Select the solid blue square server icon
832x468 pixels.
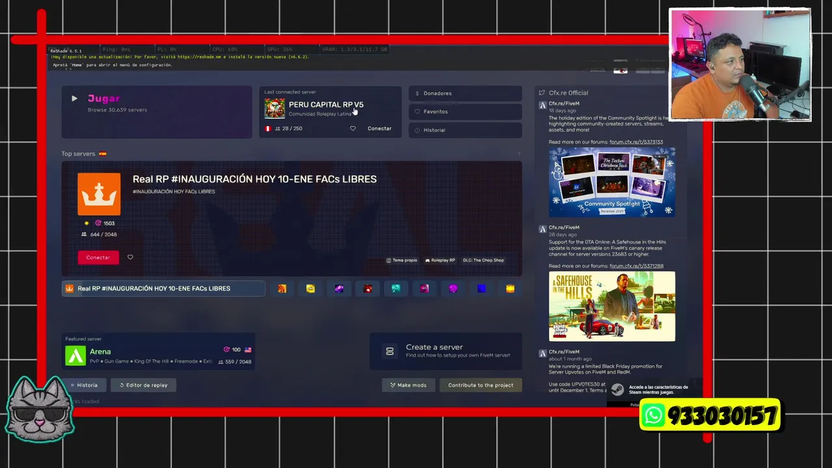tap(482, 289)
